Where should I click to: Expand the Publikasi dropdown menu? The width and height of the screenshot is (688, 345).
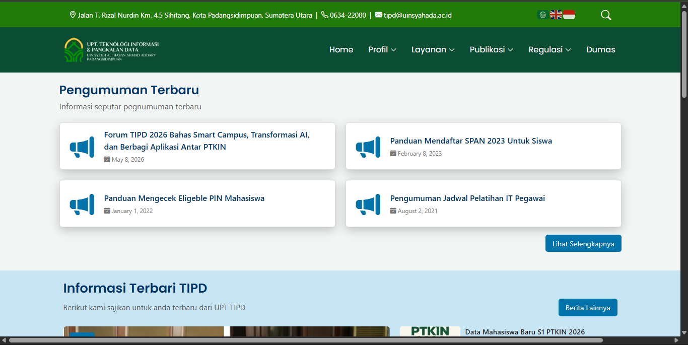click(492, 49)
